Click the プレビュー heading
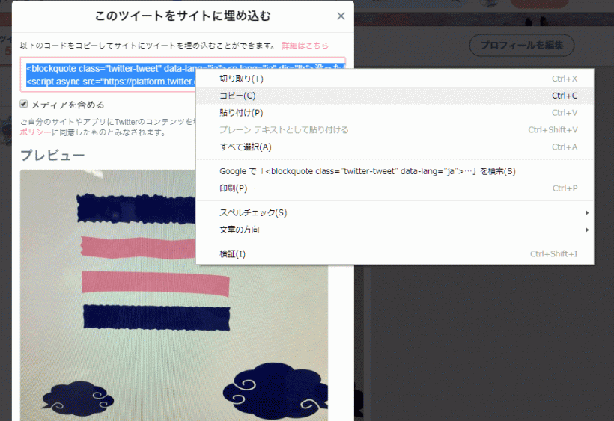 click(x=52, y=156)
